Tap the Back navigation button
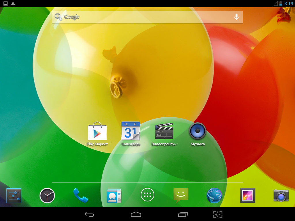The image size is (295, 221). click(89, 214)
